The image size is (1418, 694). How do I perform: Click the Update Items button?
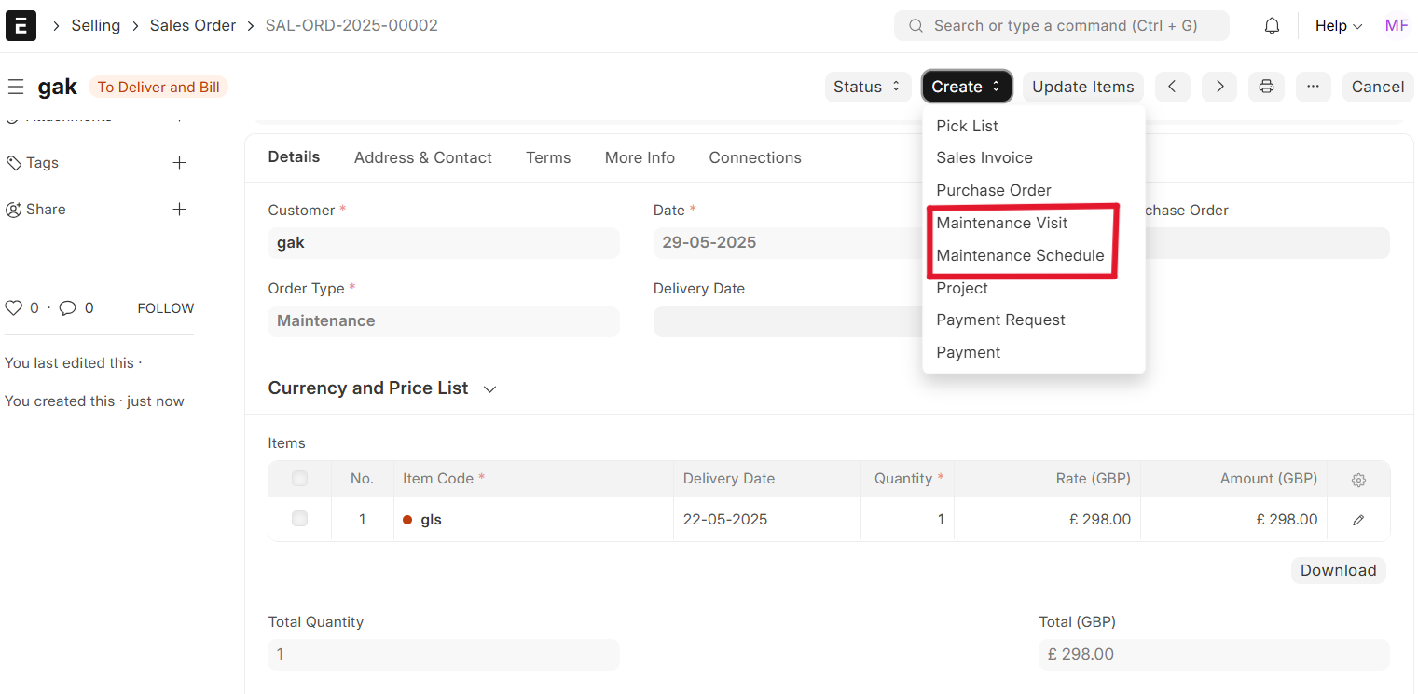[1082, 87]
